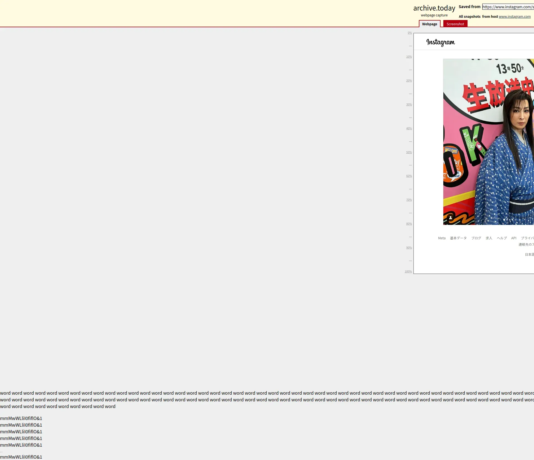534x460 pixels.
Task: Jump to 90% scroll marker
Action: coord(409,248)
